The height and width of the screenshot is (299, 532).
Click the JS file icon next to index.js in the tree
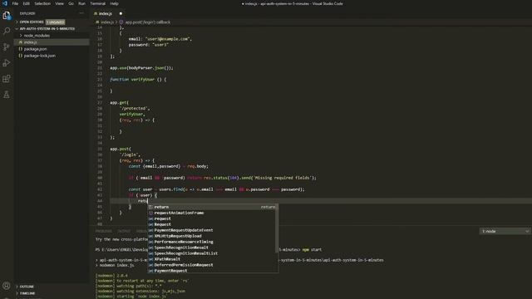pos(21,42)
